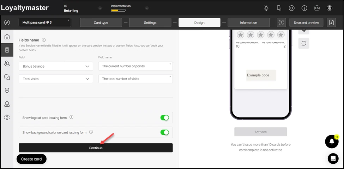This screenshot has height=169, width=344.
Task: Switch to the Settings tab
Action: (150, 23)
